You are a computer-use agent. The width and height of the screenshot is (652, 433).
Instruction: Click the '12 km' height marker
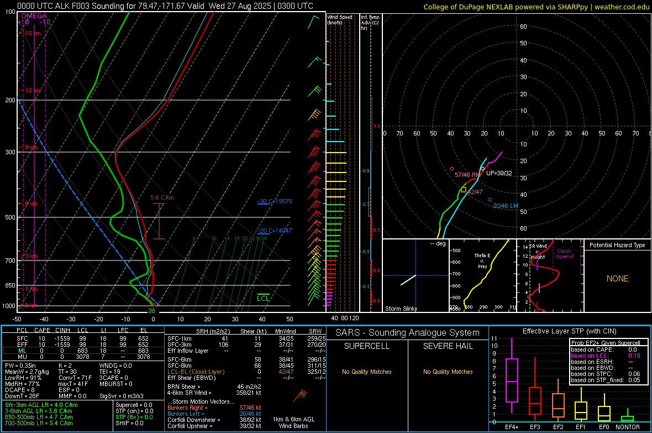point(33,90)
